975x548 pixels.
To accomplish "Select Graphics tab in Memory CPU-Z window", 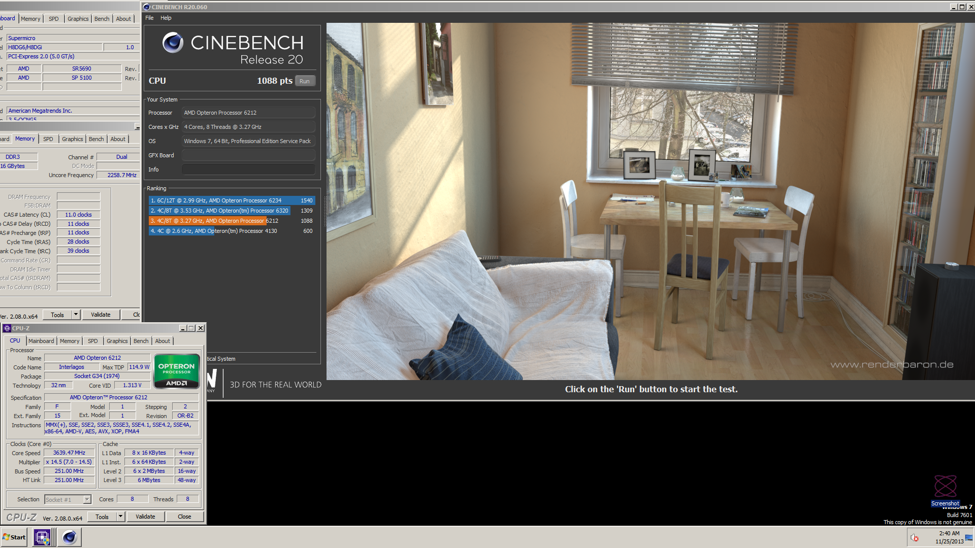I will 73,139.
